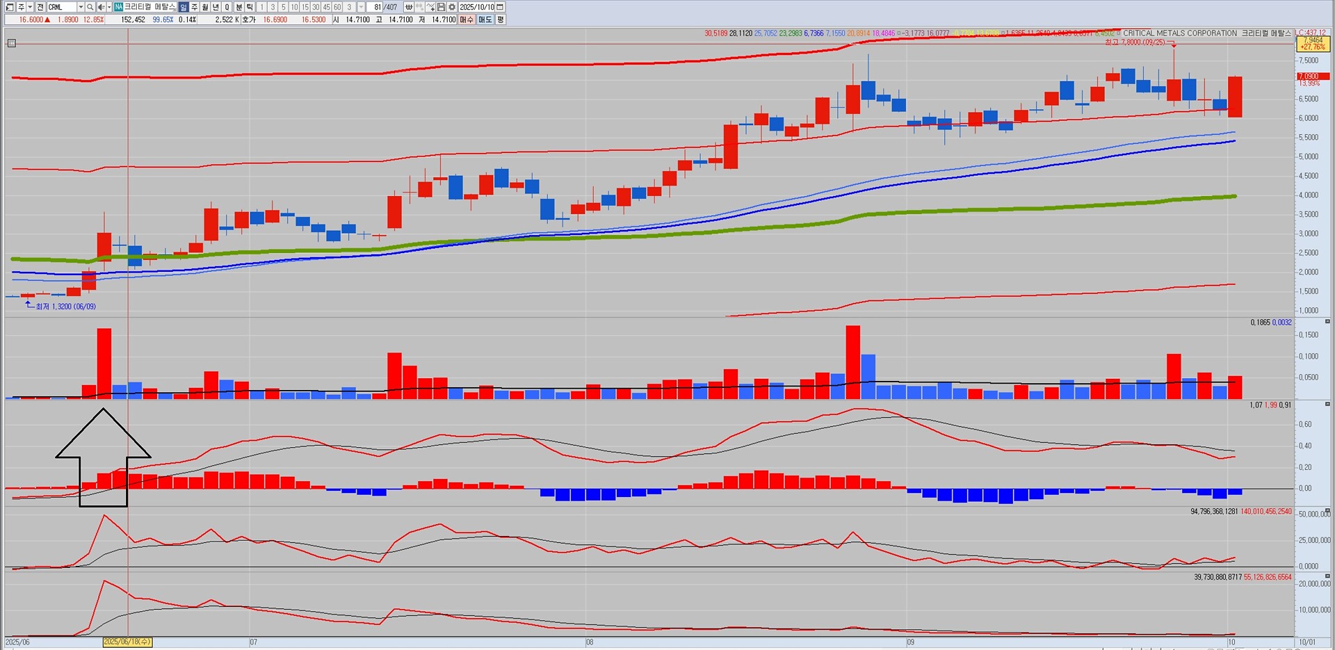The width and height of the screenshot is (1335, 650).
Task: Click the 2025/10/10 date field
Action: (477, 7)
